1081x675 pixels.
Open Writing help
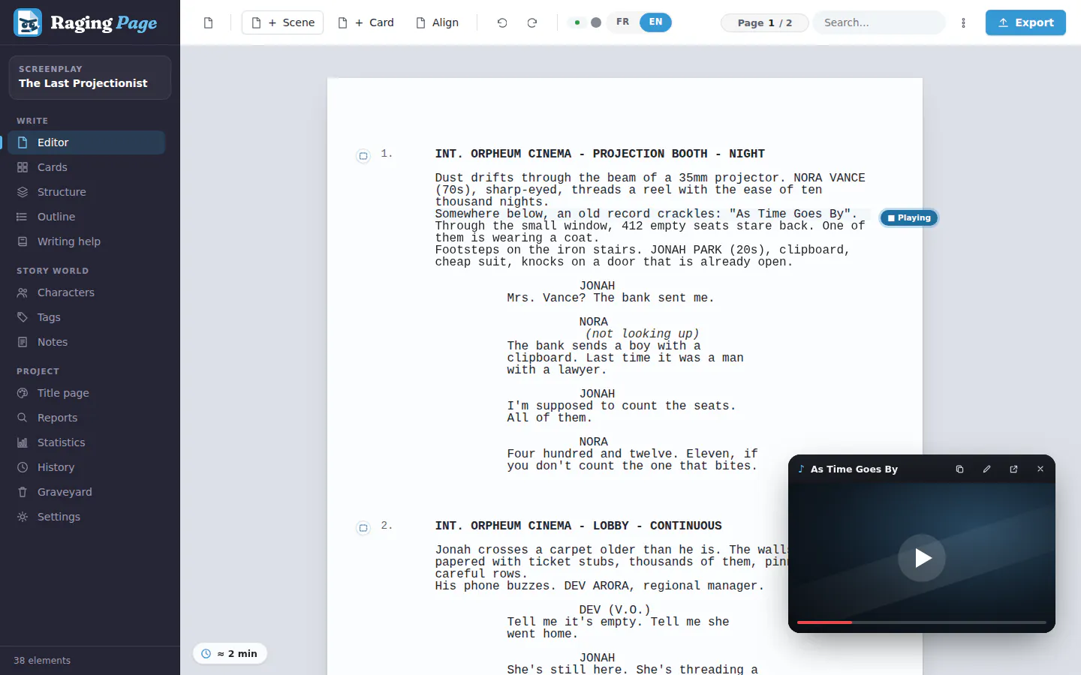86,241
